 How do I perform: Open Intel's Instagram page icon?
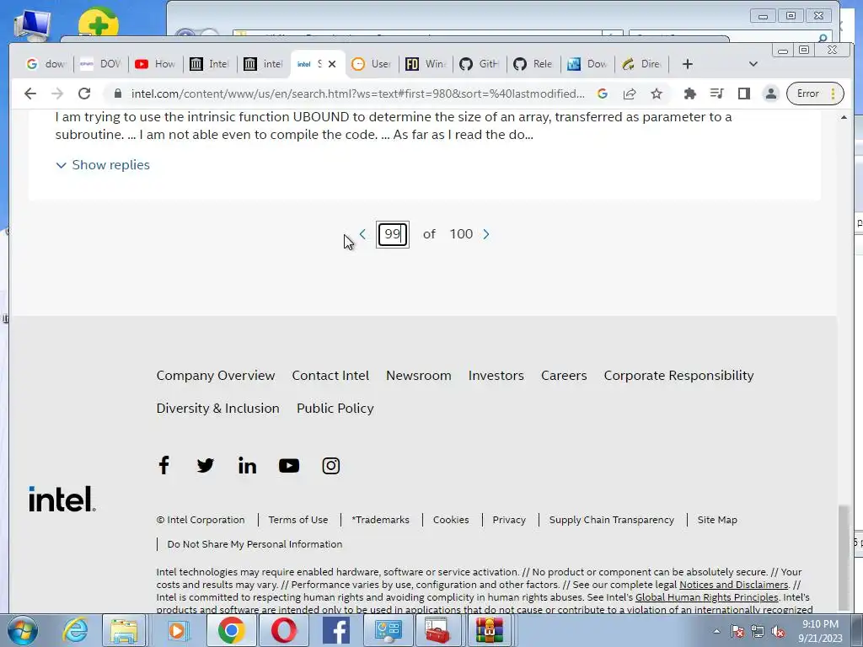(x=330, y=466)
